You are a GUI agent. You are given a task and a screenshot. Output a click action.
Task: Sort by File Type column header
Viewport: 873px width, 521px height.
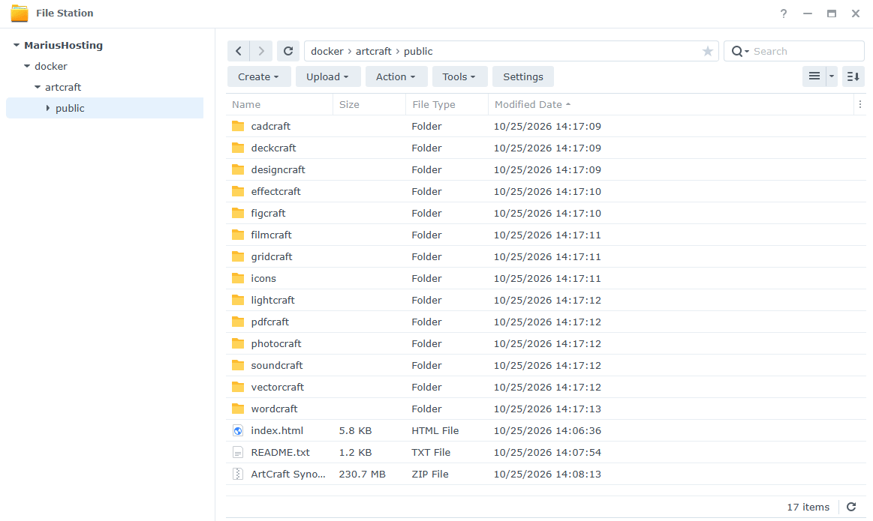(447, 104)
